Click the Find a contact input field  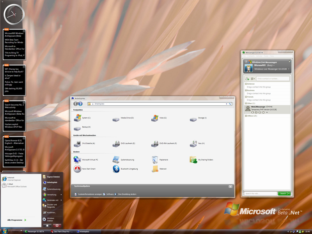[x=273, y=79]
